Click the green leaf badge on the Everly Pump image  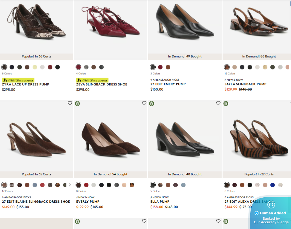(x=77, y=104)
